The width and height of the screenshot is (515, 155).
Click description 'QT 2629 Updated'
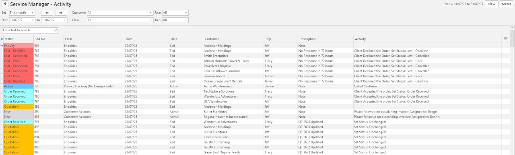click(x=310, y=127)
